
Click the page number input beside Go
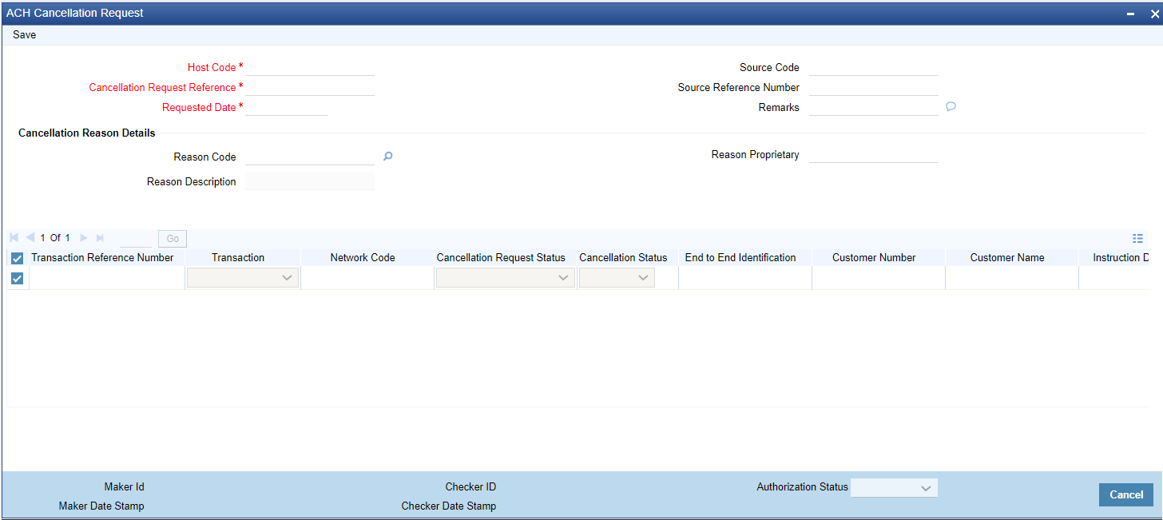(136, 238)
